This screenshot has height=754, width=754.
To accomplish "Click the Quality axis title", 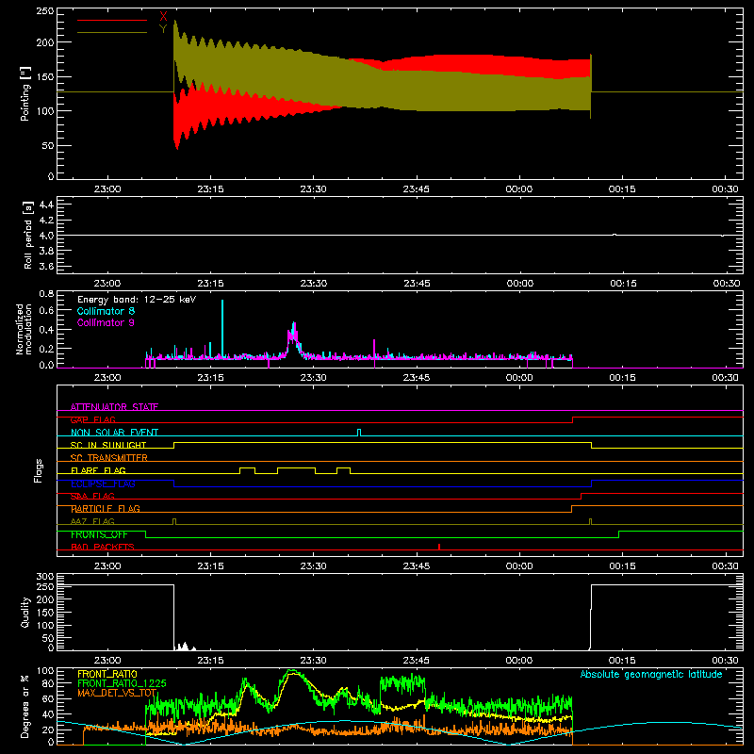I will [x=25, y=612].
